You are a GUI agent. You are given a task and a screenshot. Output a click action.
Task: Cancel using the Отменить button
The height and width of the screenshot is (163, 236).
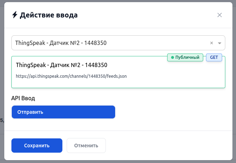click(86, 146)
